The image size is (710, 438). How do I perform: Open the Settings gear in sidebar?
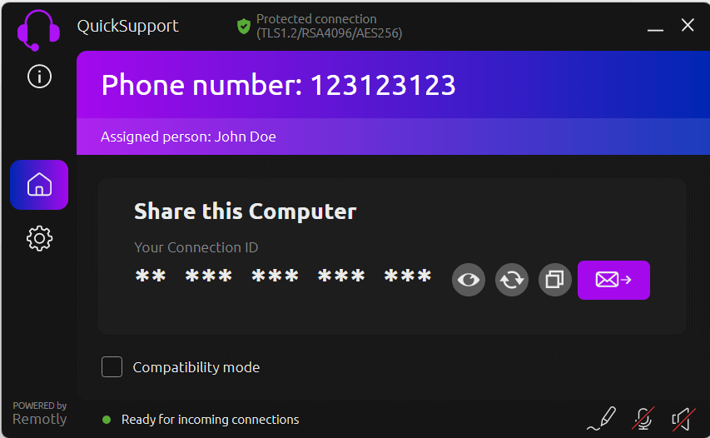pyautogui.click(x=39, y=238)
